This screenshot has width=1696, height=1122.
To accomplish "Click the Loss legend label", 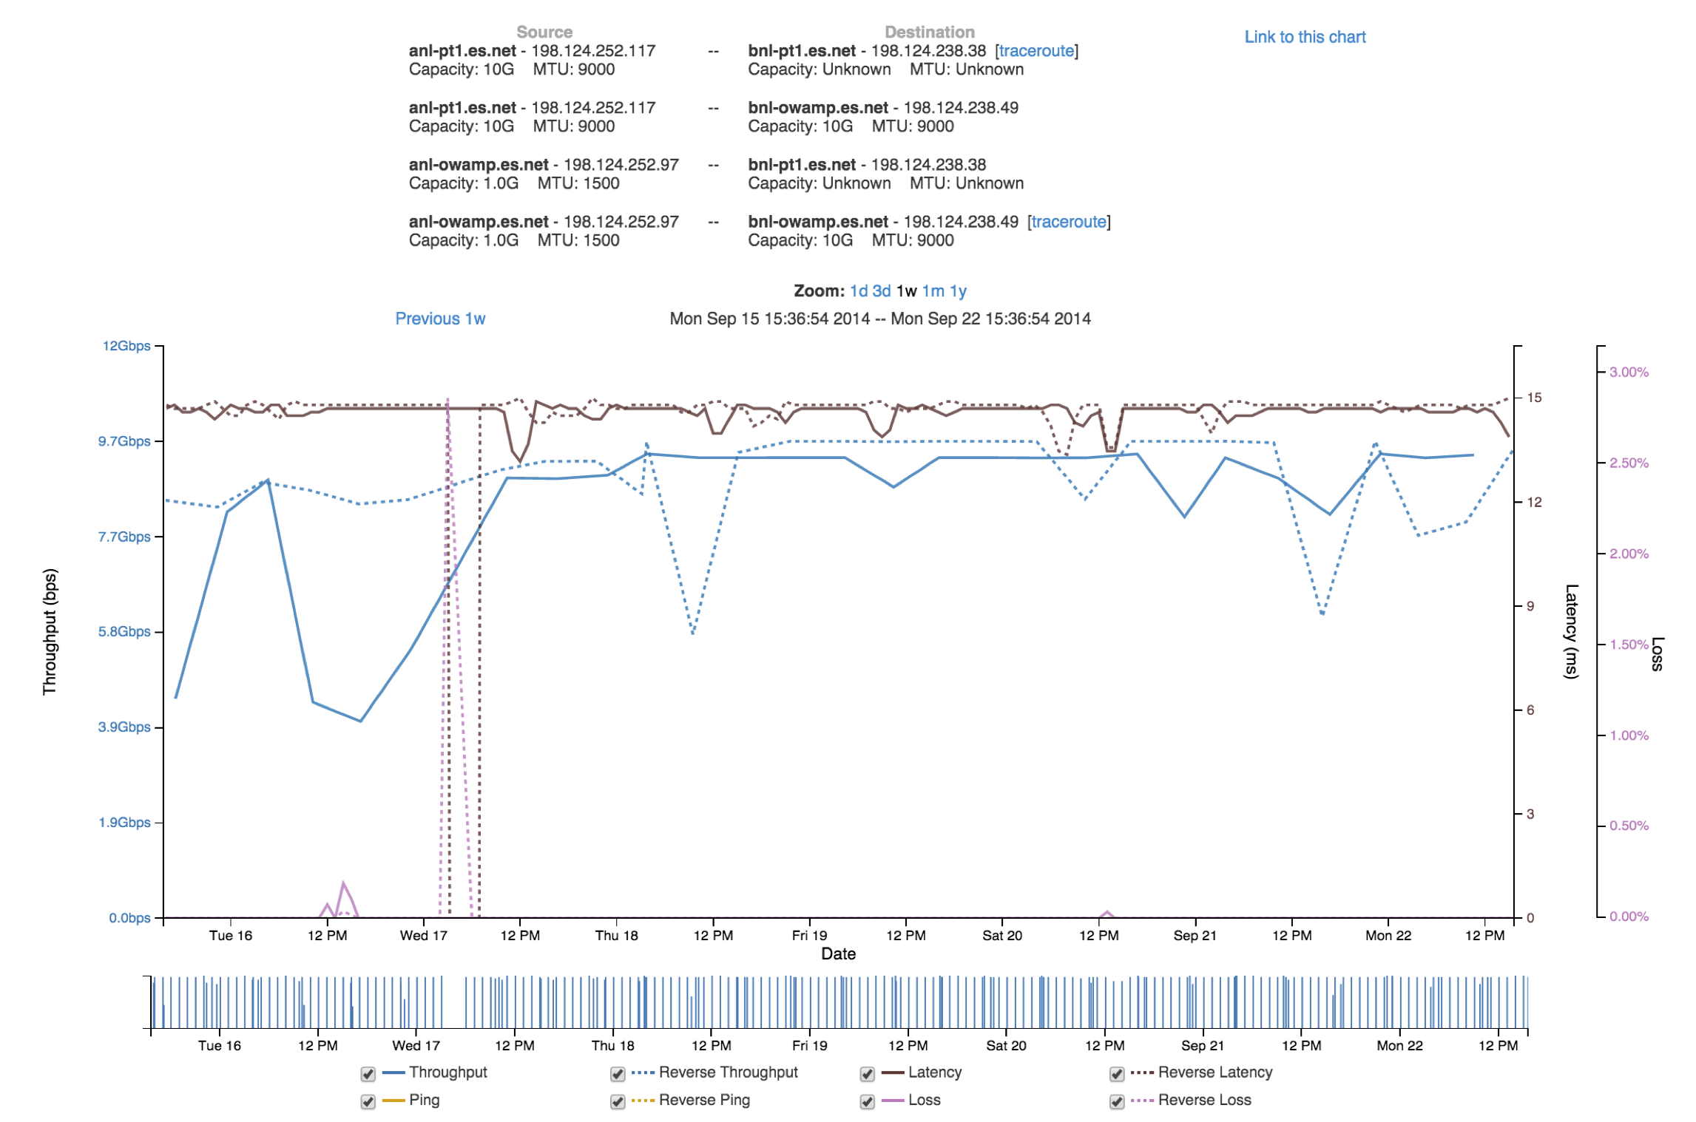I will [925, 1100].
